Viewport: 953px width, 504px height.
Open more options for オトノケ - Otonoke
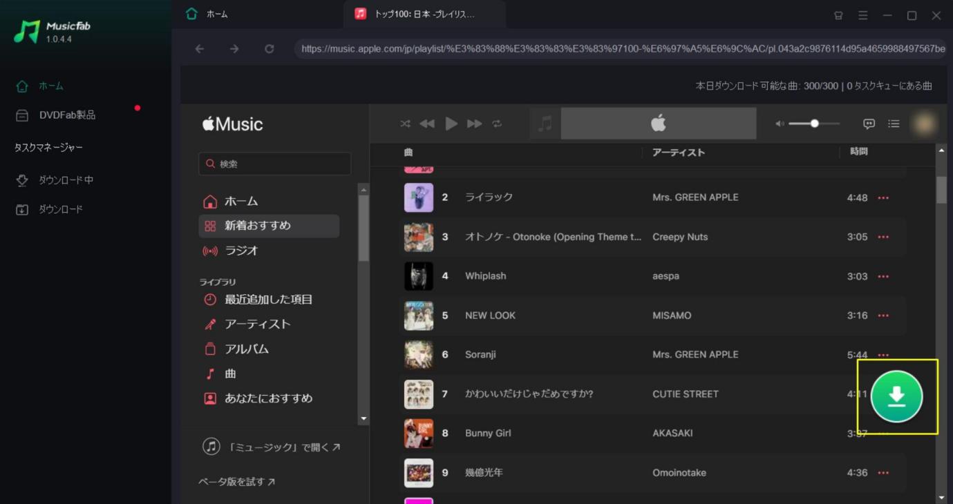(x=883, y=237)
